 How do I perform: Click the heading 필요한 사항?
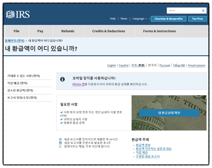(x=69, y=104)
